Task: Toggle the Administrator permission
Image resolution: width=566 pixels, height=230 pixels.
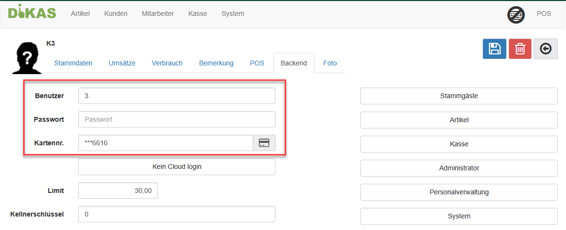Action: [x=459, y=168]
